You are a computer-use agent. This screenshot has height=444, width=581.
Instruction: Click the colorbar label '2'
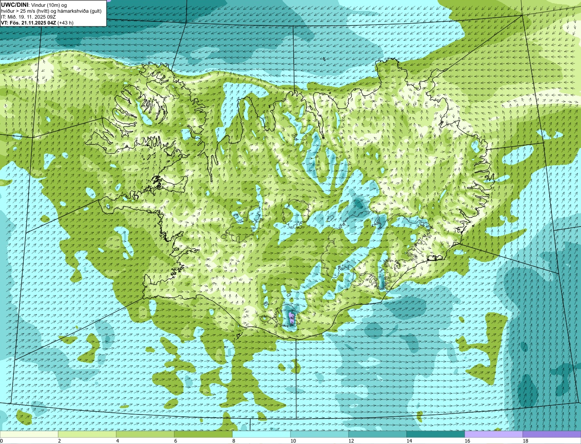click(x=59, y=441)
